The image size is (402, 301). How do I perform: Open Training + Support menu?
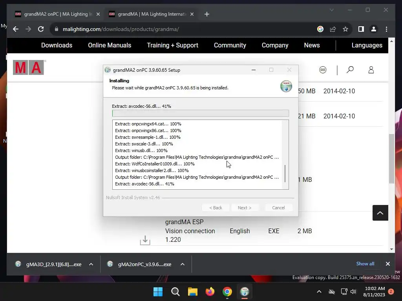pyautogui.click(x=173, y=45)
